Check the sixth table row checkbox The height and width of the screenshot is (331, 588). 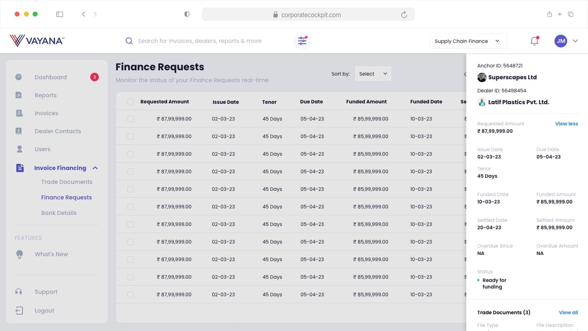(131, 207)
